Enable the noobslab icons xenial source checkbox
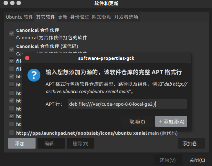Screen dimensions: 212x166 [x=12, y=132]
